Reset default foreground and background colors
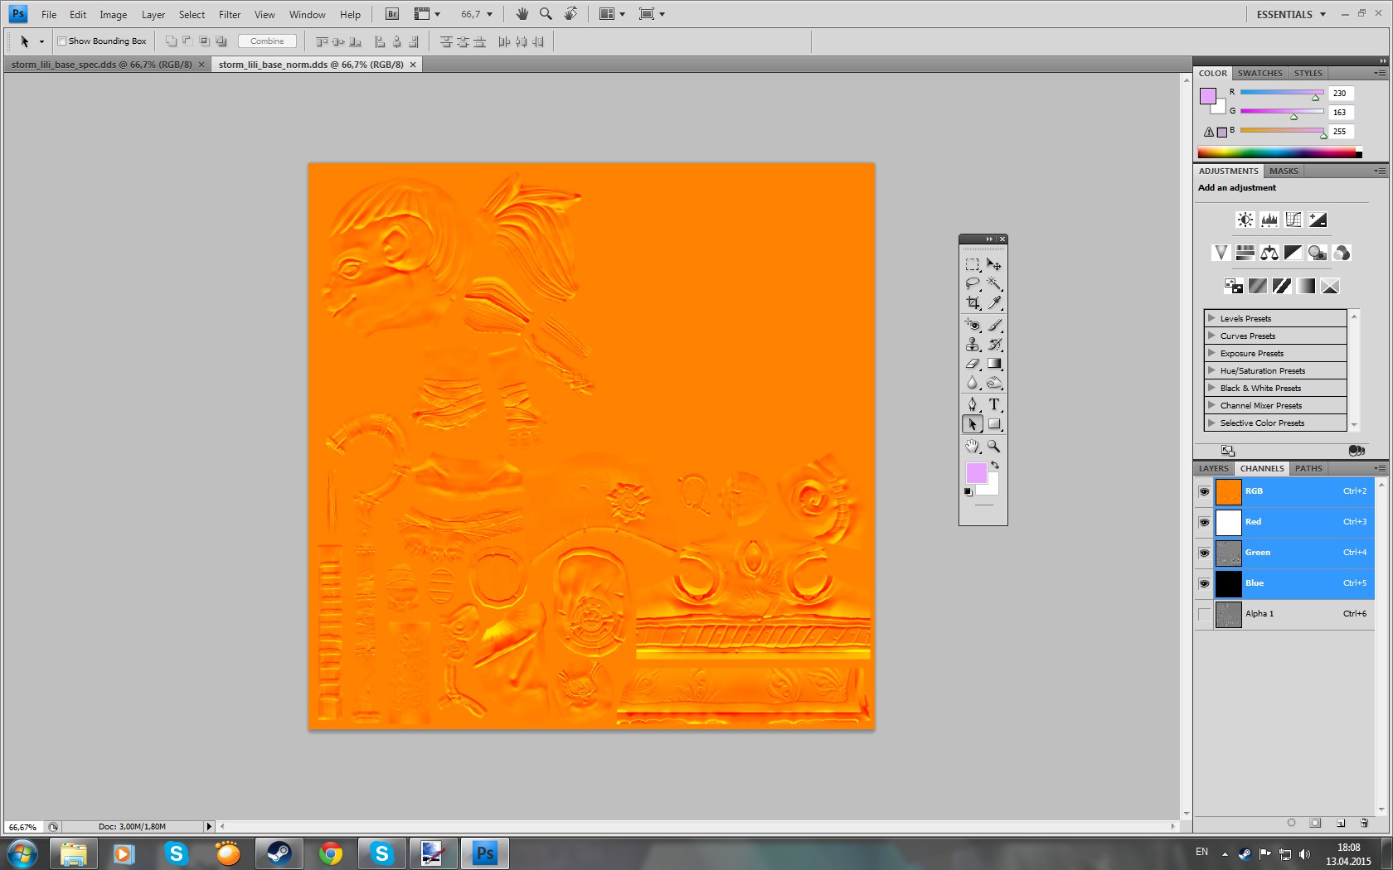 (968, 492)
